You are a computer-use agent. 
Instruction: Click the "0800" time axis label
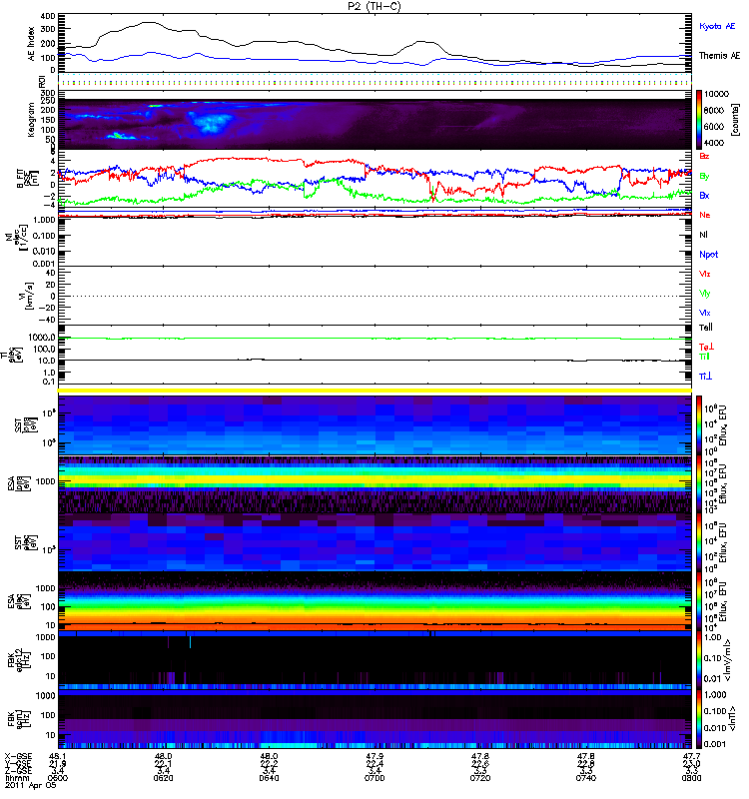pyautogui.click(x=691, y=778)
